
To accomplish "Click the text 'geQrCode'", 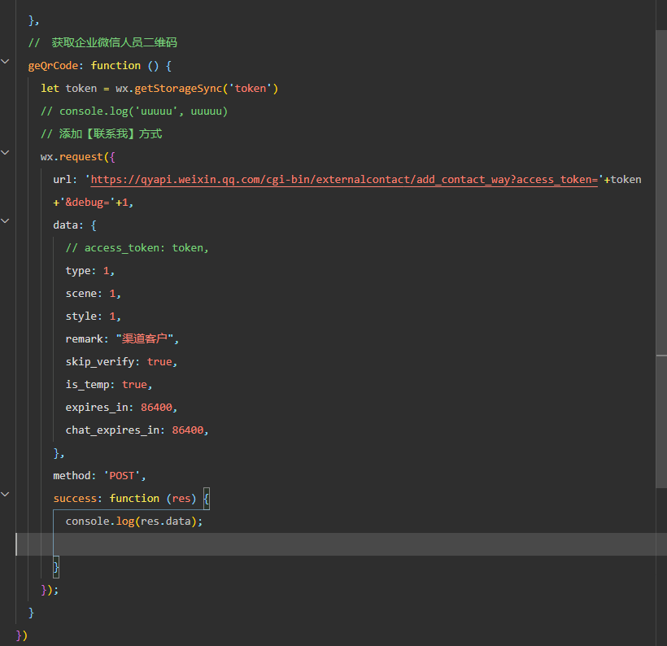I will tap(53, 66).
